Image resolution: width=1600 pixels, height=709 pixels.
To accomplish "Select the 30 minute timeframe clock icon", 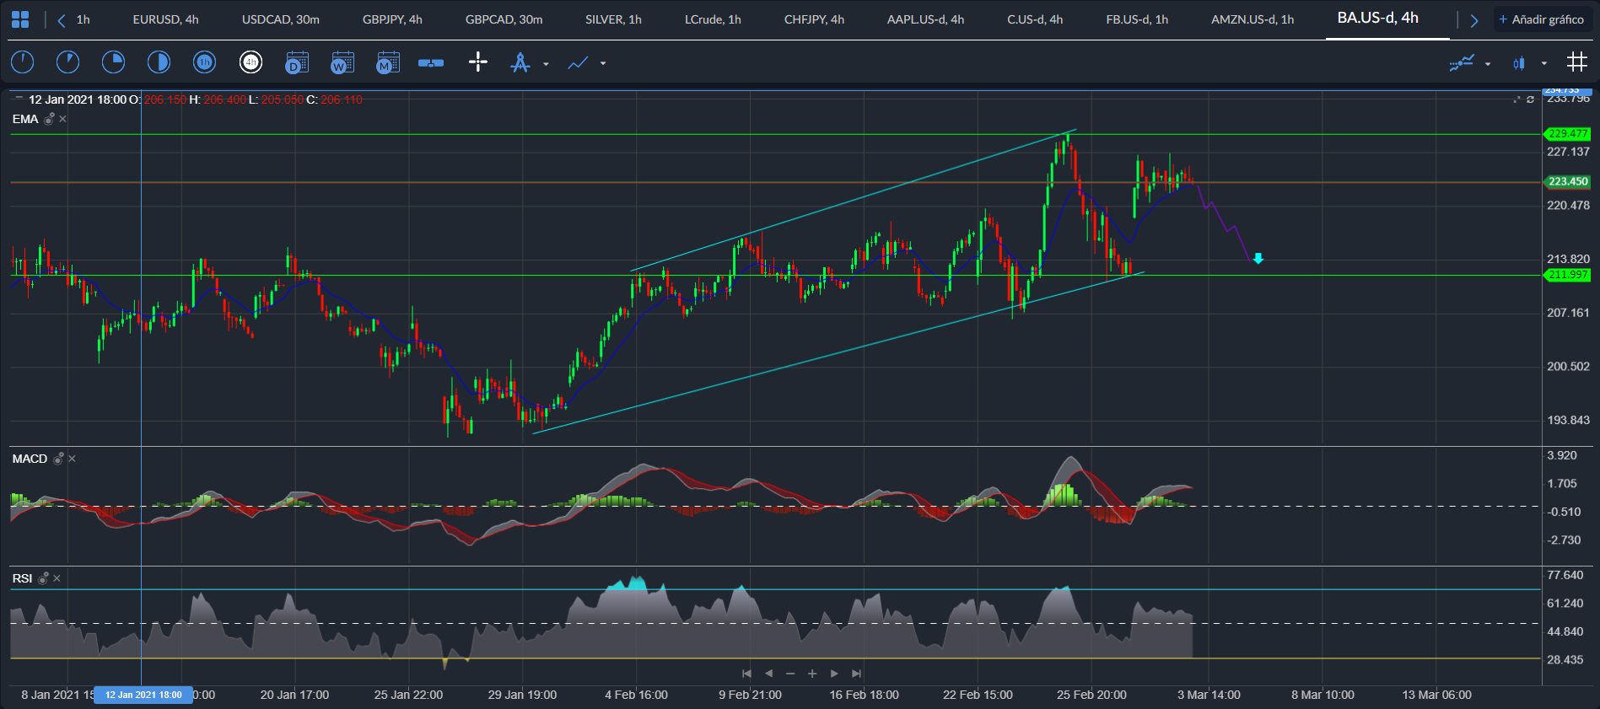I will 159,62.
